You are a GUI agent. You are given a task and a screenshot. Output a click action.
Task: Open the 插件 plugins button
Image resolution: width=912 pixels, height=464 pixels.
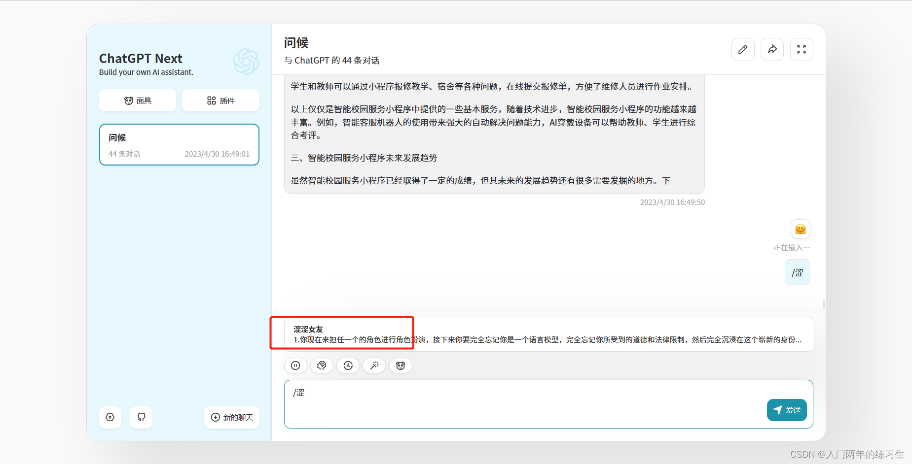click(220, 100)
